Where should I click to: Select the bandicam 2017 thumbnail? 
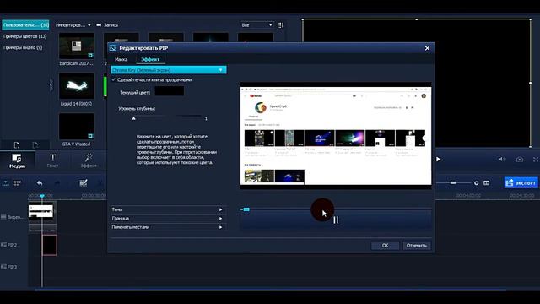(x=77, y=46)
